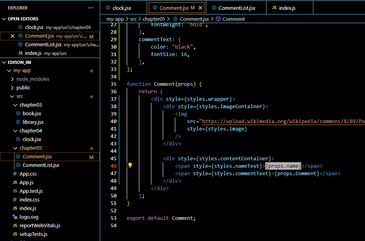Open Explorer more actions ellipsis menu
This screenshot has width=365, height=241.
tap(91, 8)
